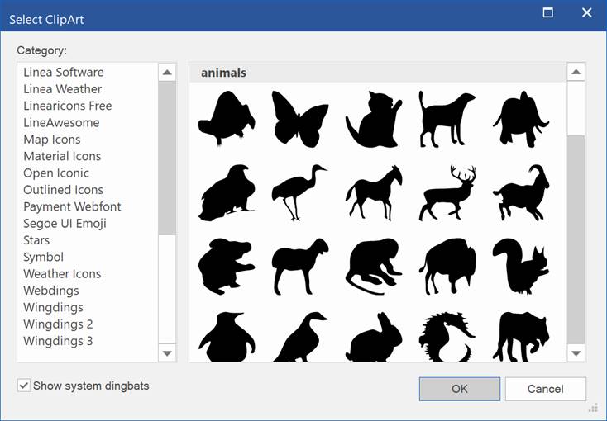607x421 pixels.
Task: Close the Select ClipArt dialog
Action: 587,13
